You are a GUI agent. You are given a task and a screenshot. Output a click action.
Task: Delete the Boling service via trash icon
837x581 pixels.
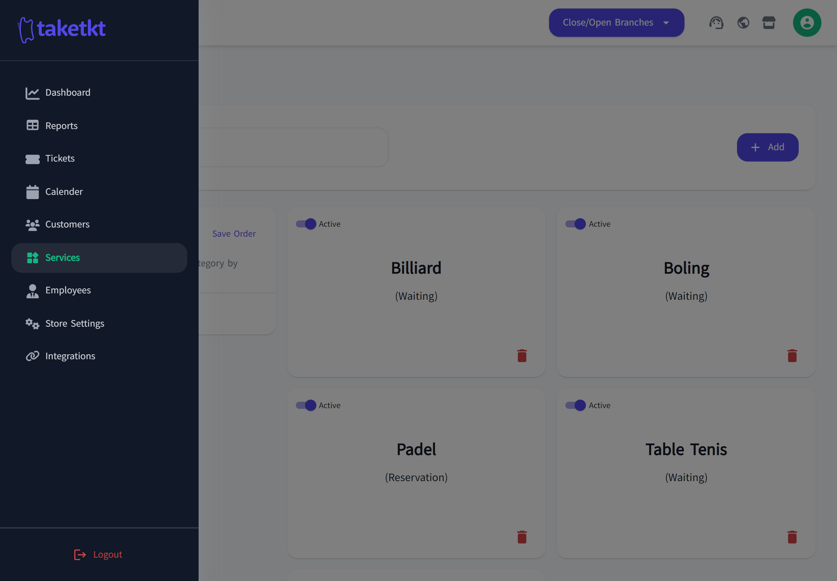click(x=792, y=356)
